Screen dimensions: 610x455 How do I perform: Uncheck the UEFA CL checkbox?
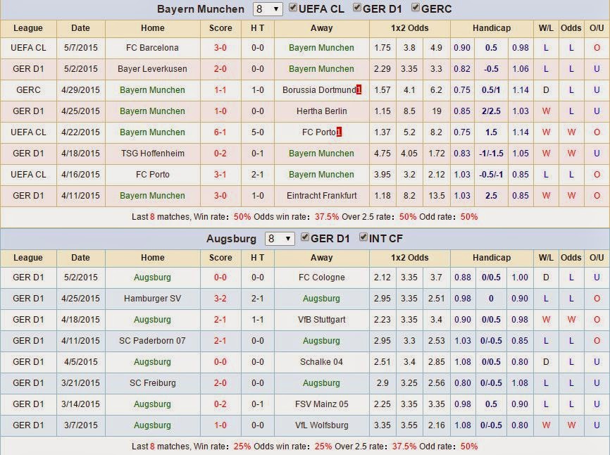pyautogui.click(x=293, y=8)
